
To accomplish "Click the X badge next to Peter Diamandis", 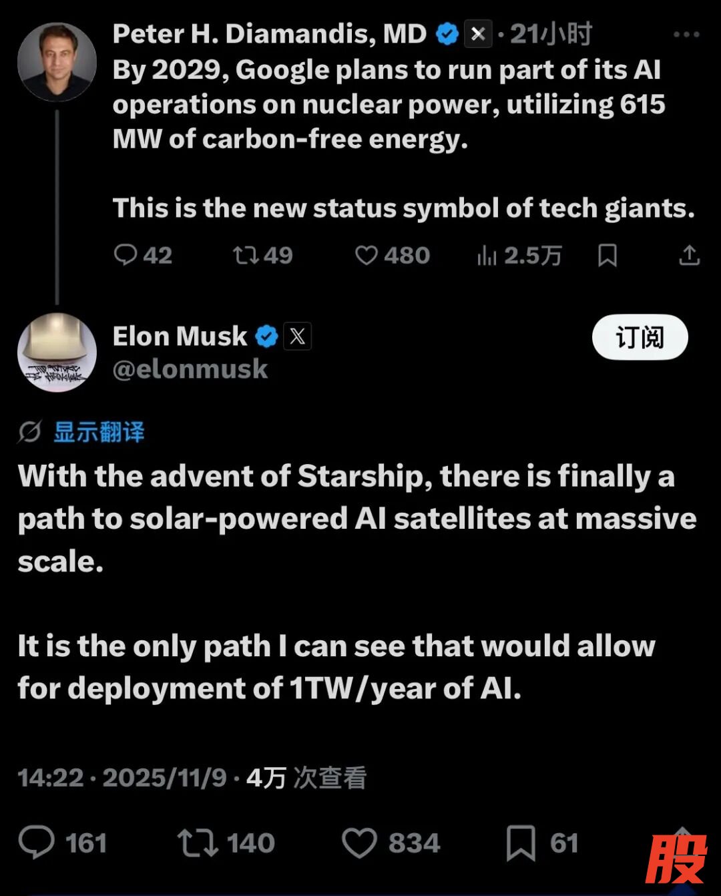I will pyautogui.click(x=478, y=34).
